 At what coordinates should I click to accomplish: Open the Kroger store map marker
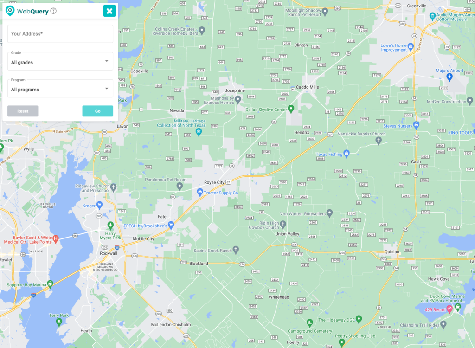tap(99, 205)
